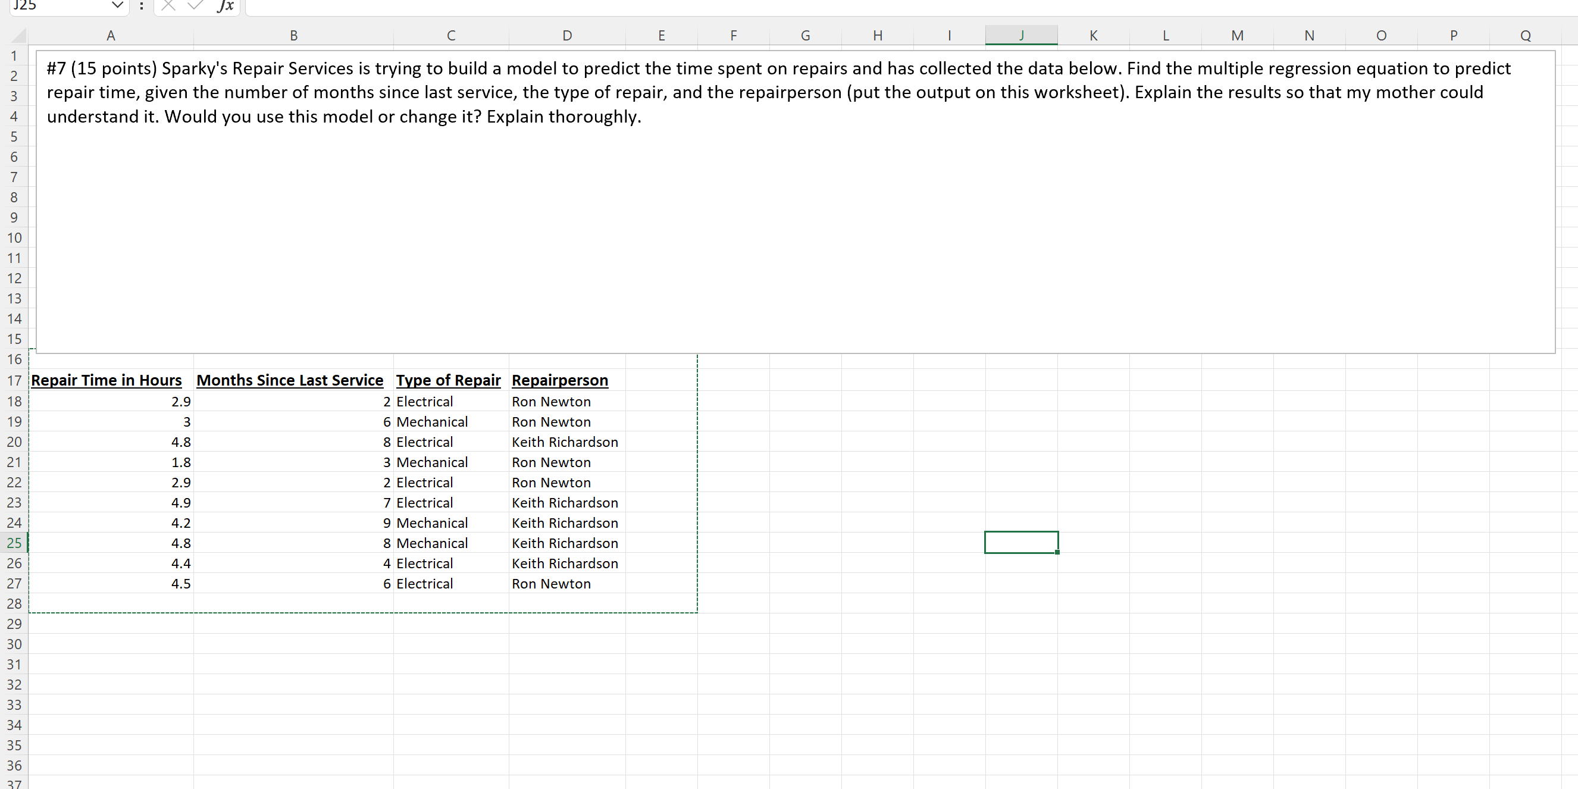This screenshot has width=1578, height=789.
Task: Click the 'Months Since Last Service' header cell
Action: tap(290, 380)
